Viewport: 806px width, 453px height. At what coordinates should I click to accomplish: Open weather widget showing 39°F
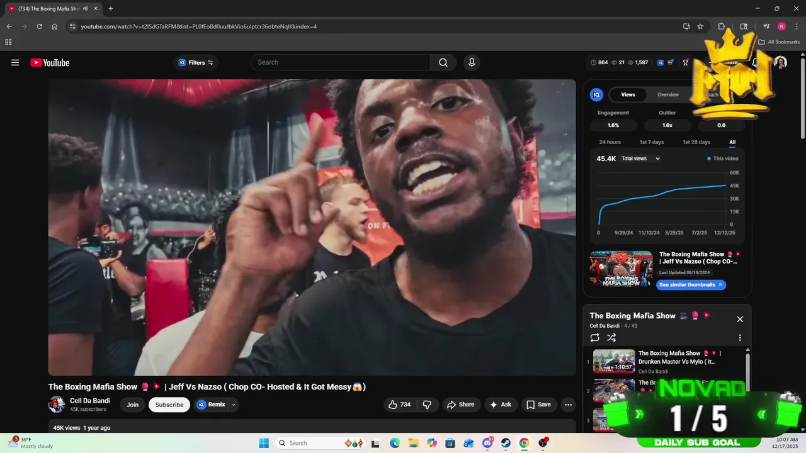31,443
